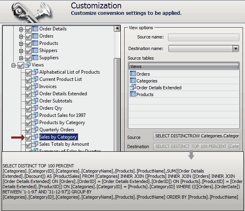Toggle the Sales by Category checkbox
245x211 pixels.
click(28, 137)
